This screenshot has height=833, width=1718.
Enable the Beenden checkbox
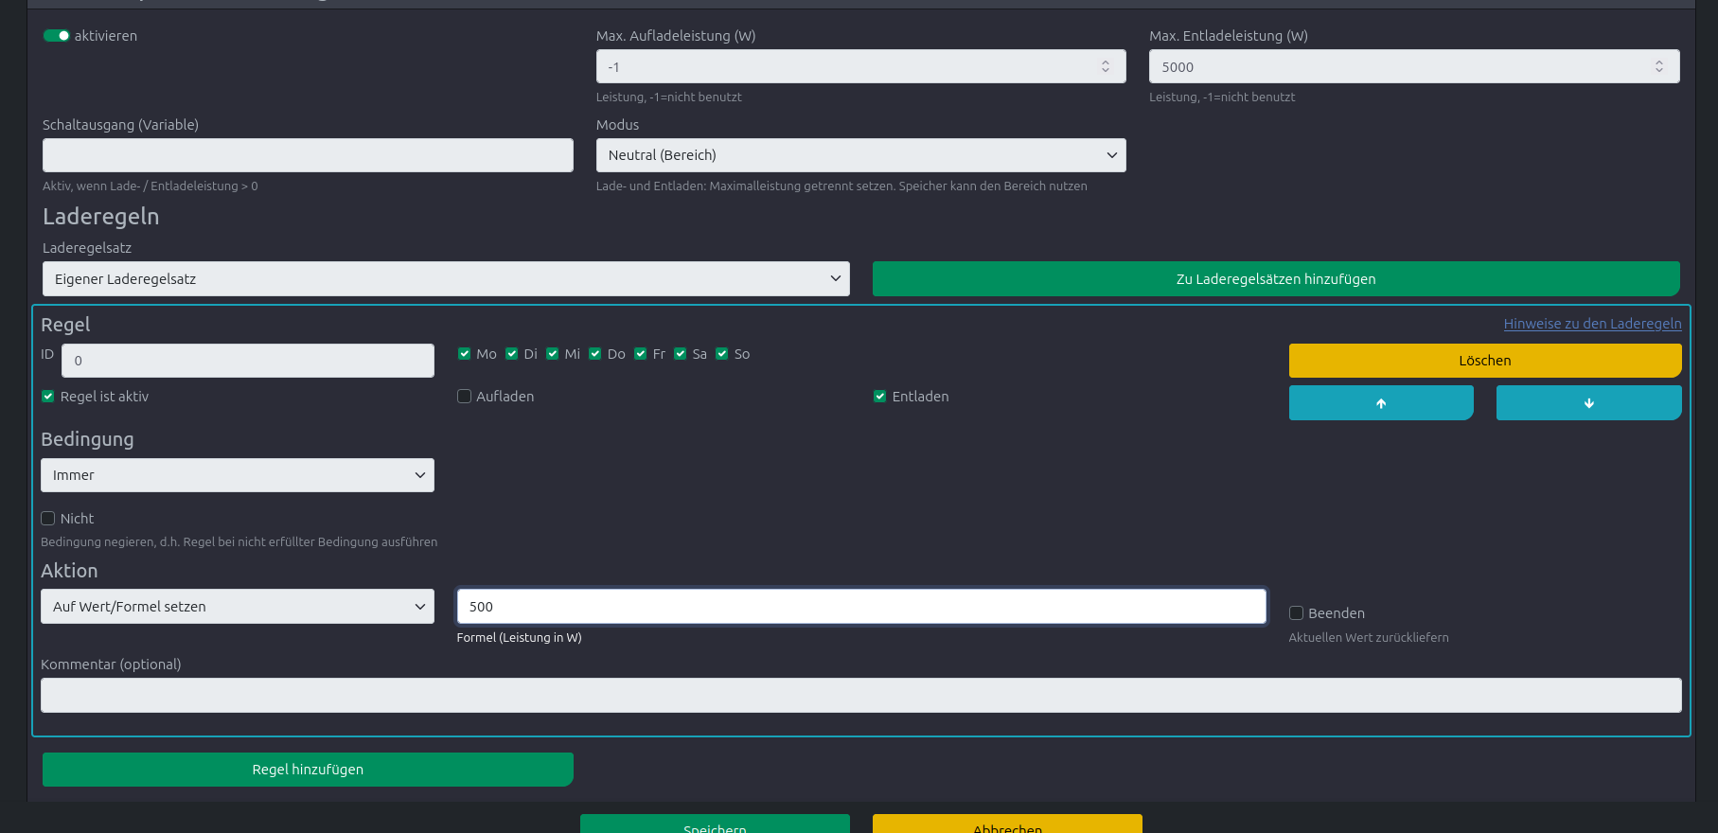tap(1297, 613)
